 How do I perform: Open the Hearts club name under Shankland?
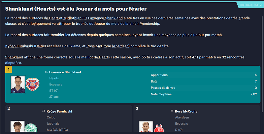(x=54, y=78)
